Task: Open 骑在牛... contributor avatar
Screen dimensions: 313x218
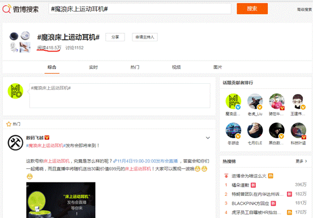Action: point(276,101)
